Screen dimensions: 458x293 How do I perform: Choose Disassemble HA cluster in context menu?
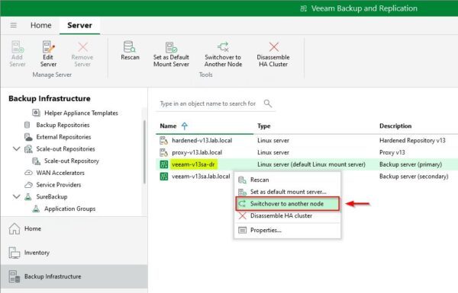tap(288, 215)
